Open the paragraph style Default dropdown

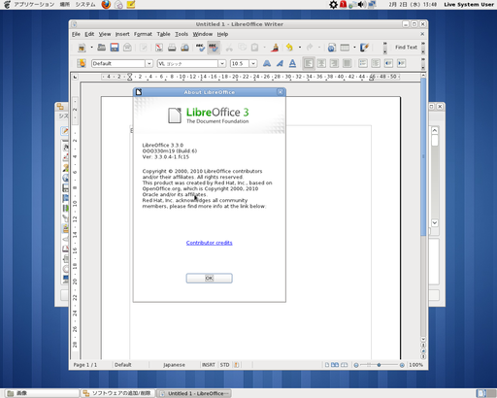[x=149, y=63]
